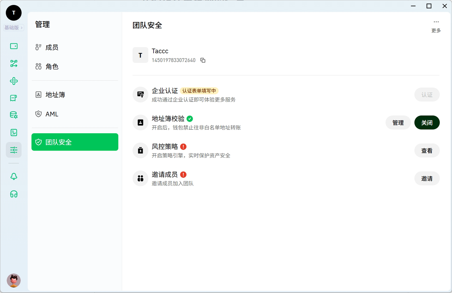Click the transfer flow sidebar icon
Viewport: 452px width, 293px height.
14,63
